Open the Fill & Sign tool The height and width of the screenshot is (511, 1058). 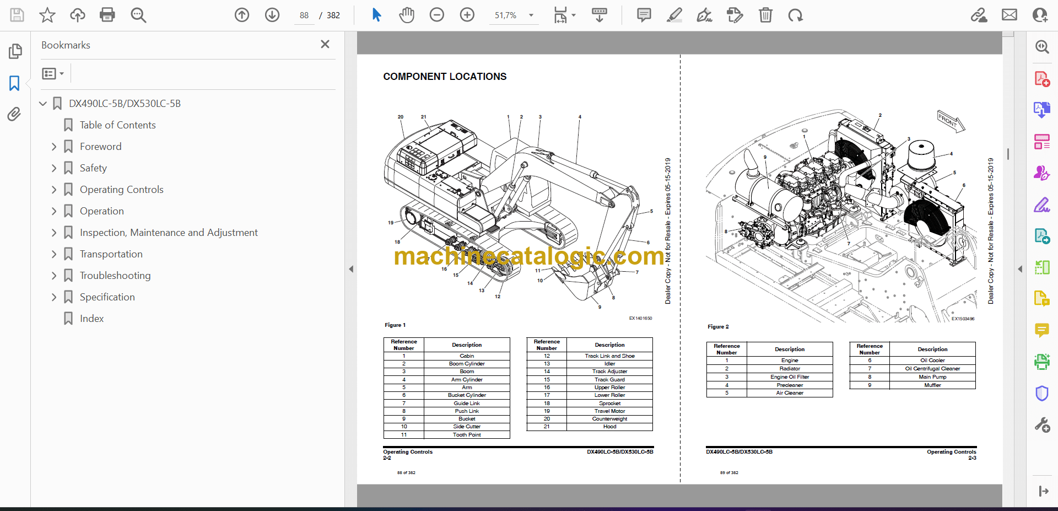(1042, 205)
